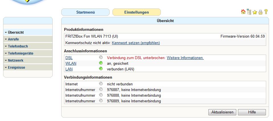Print the page with the printer icon

coord(260,12)
